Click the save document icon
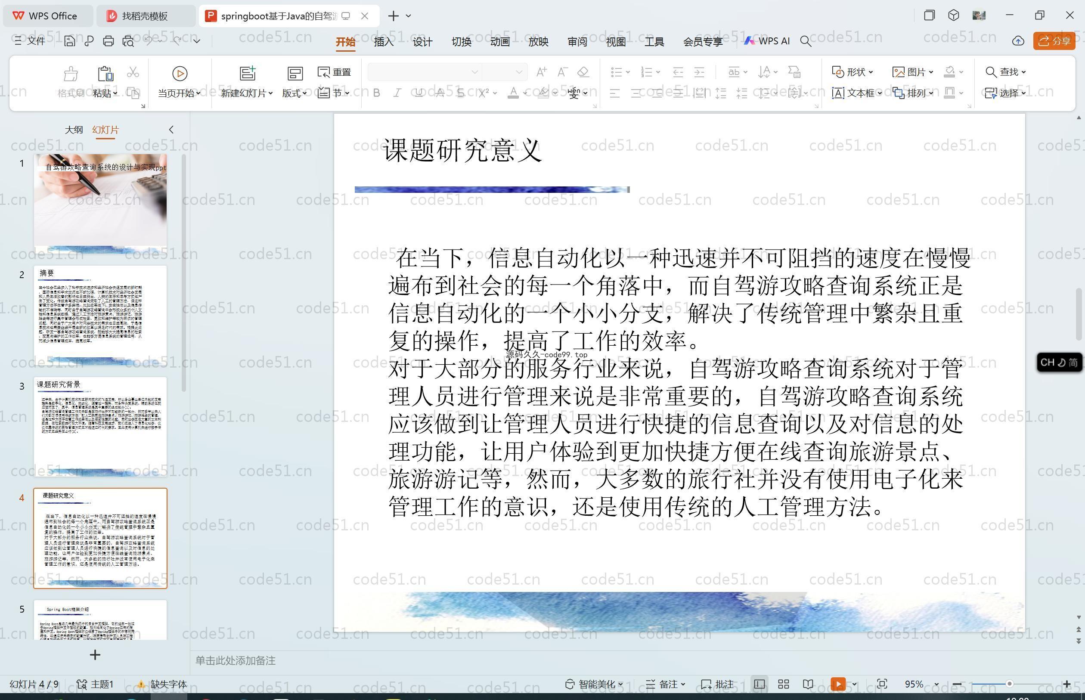This screenshot has width=1085, height=700. (70, 41)
